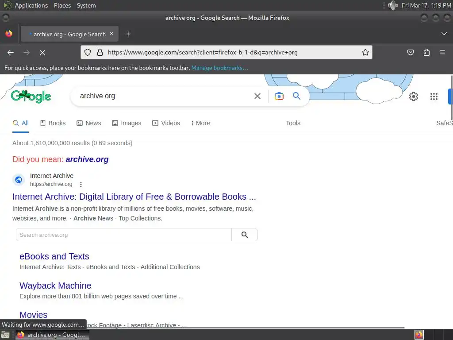Bookmark this page with the star icon
Screen dimensions: 453x340
(x=365, y=52)
